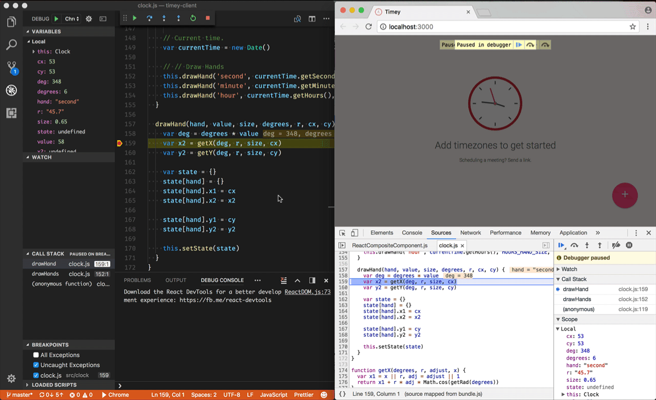The width and height of the screenshot is (656, 400).
Task: Click the red add timezone button
Action: pos(625,195)
